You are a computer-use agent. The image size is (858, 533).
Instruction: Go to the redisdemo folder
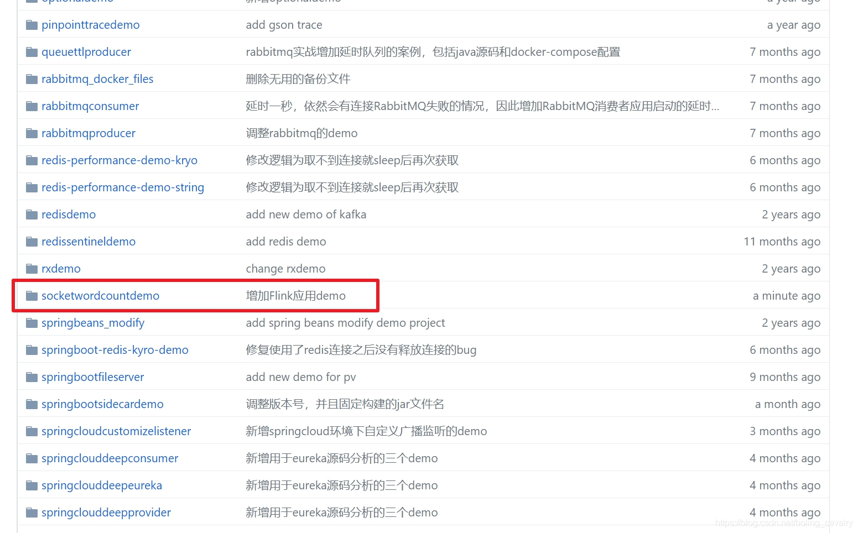[69, 215]
